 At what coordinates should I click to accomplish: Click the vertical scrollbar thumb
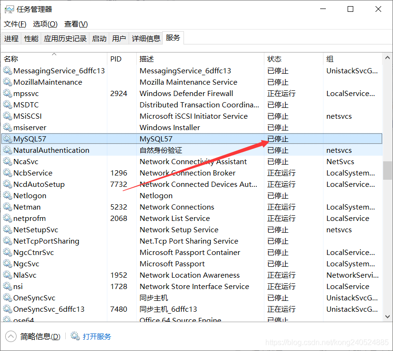click(x=387, y=170)
